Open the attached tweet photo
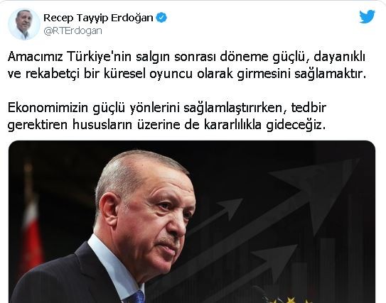Viewport: 386px width, 303px height. click(192, 222)
